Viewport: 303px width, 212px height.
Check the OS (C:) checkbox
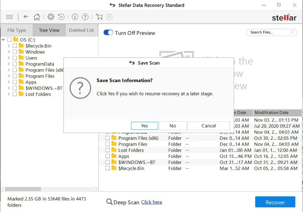[x=9, y=40]
